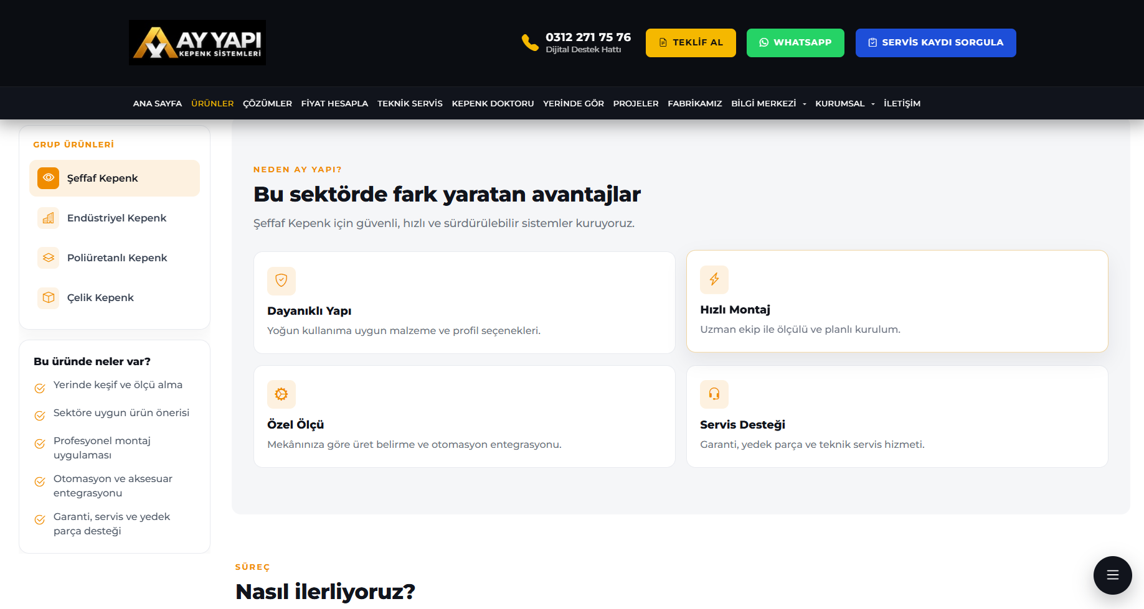Open the Ürünler menu item
Image resolution: width=1144 pixels, height=609 pixels.
click(212, 103)
